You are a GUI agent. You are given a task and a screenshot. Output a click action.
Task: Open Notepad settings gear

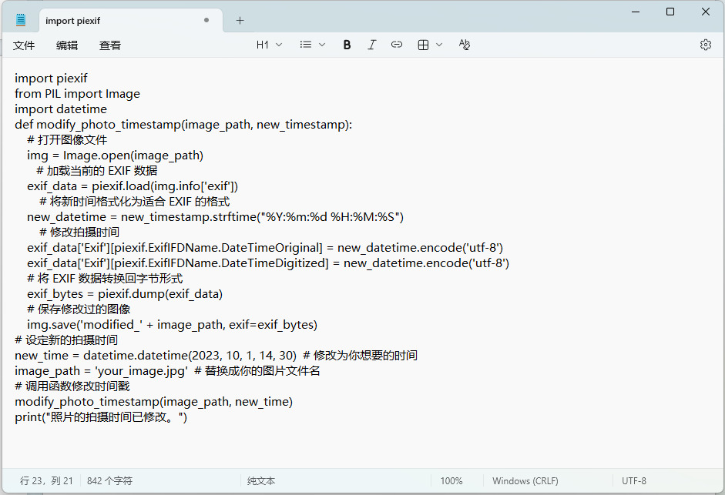tap(706, 45)
